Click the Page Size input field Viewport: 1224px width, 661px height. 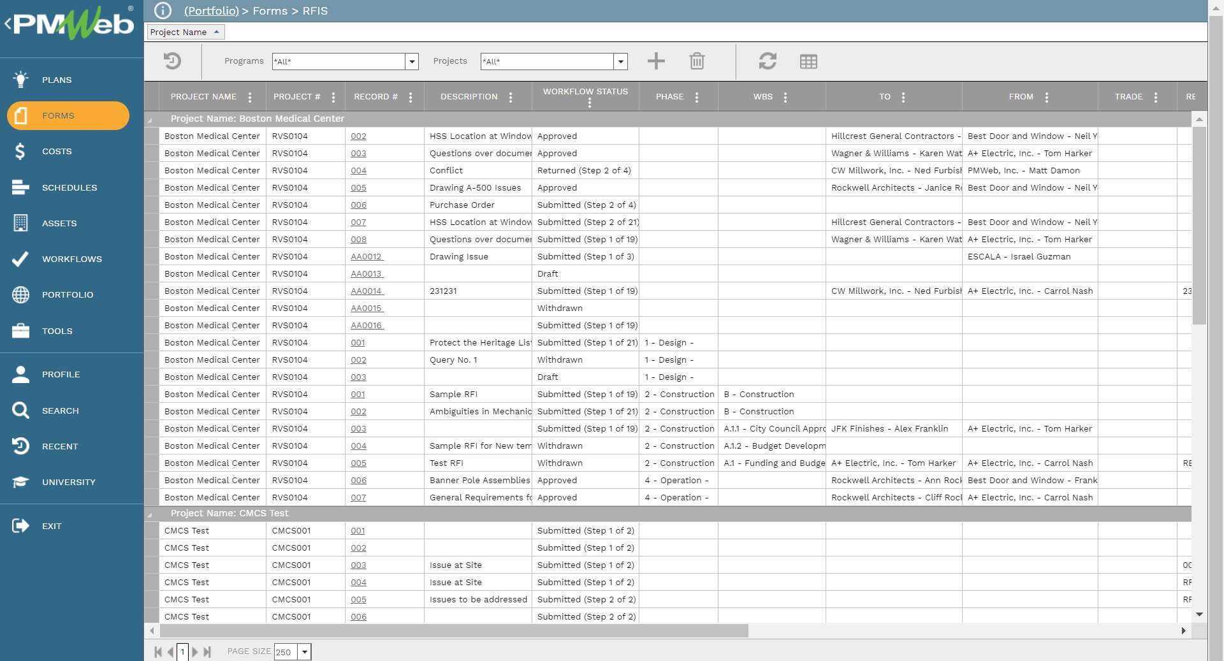286,652
